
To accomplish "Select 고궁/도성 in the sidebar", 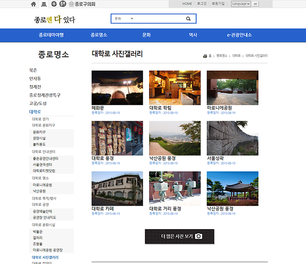I will (38, 103).
